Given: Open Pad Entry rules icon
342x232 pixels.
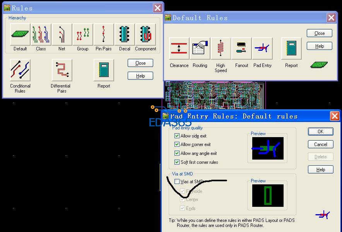Looking at the screenshot, I should tap(262, 48).
